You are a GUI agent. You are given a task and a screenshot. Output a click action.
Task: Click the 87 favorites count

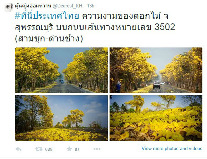pyautogui.click(x=77, y=149)
